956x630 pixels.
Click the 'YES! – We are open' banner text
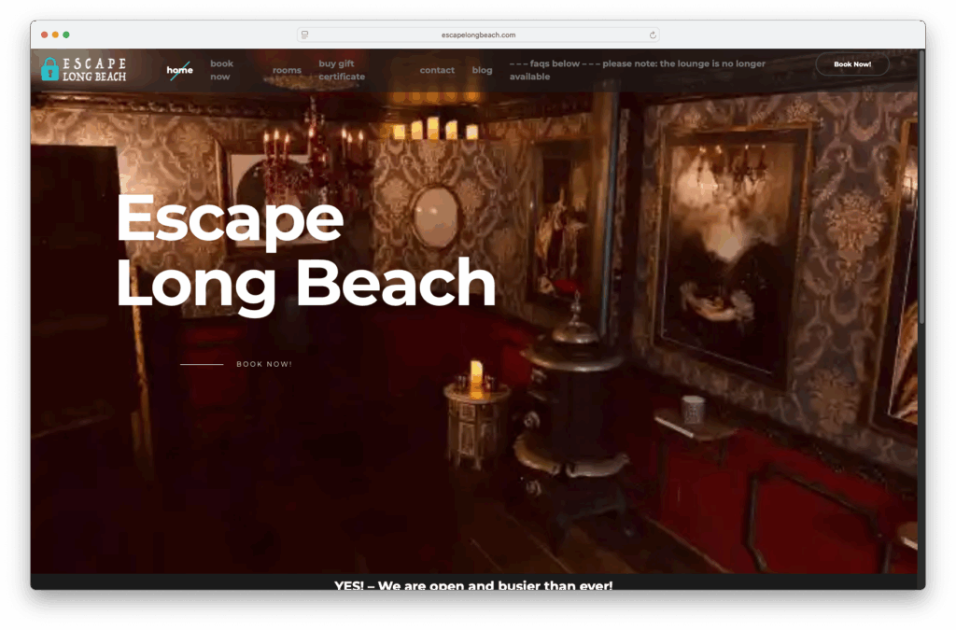point(473,585)
